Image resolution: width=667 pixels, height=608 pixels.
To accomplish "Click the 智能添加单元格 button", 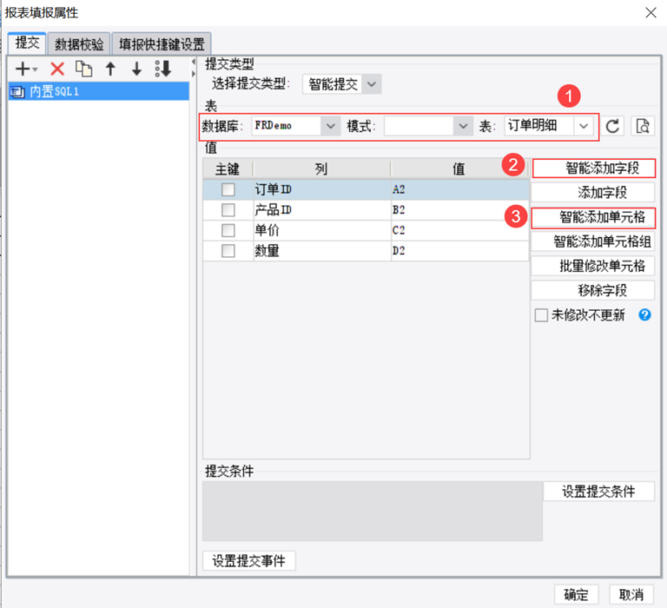I will pyautogui.click(x=593, y=217).
